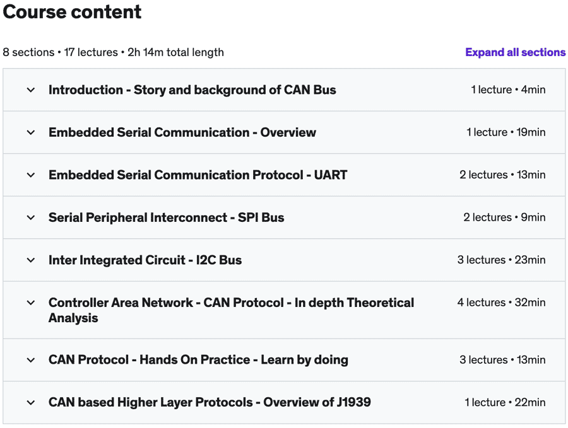The image size is (568, 428).
Task: Click the 'Course content' heading
Action: pyautogui.click(x=72, y=12)
